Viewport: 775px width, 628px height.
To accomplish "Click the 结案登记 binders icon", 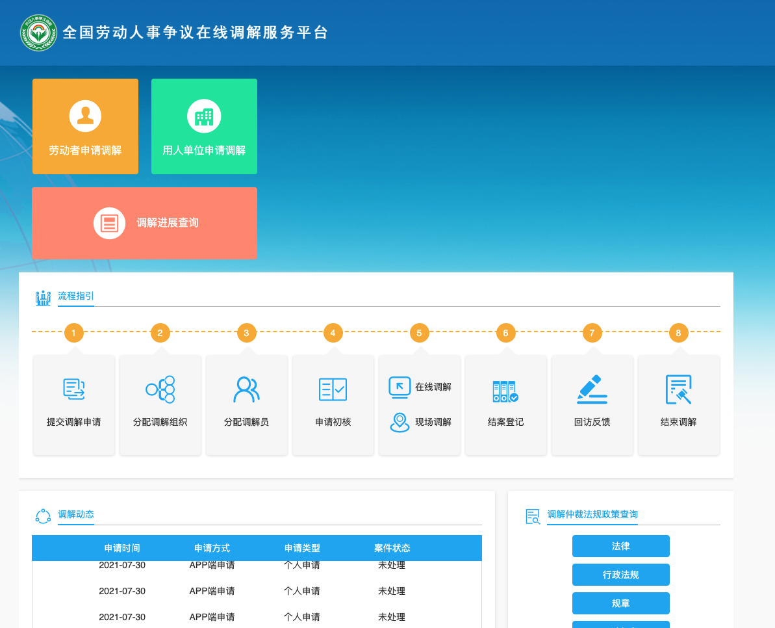I will pyautogui.click(x=505, y=391).
